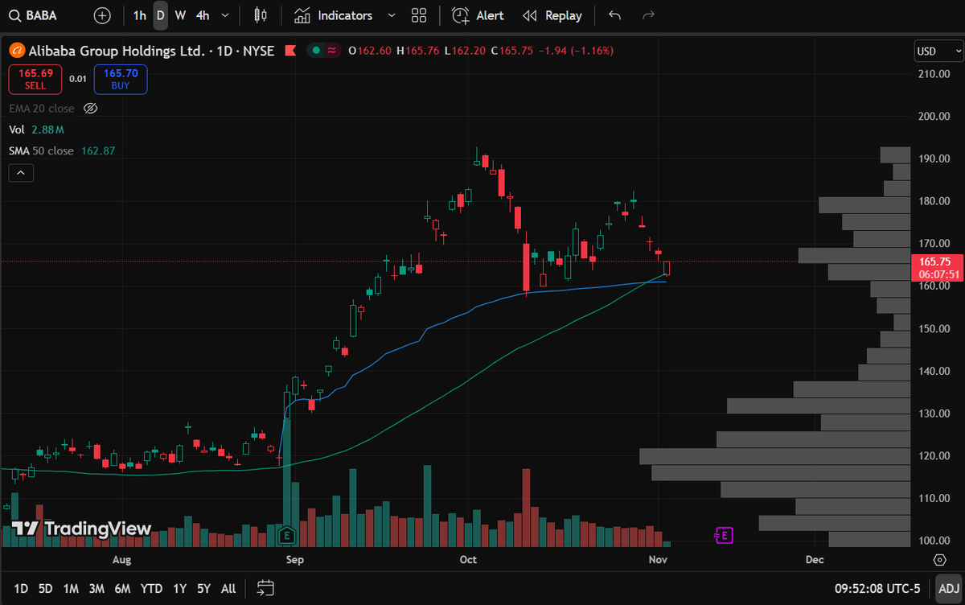Expand the timeframe interval dropdown
This screenshot has height=605, width=965.
(224, 15)
